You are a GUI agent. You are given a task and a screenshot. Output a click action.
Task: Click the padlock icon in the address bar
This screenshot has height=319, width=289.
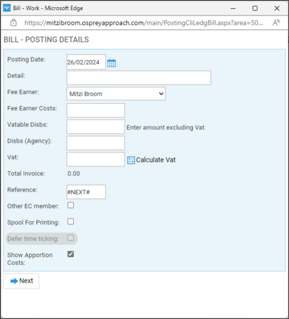click(13, 23)
